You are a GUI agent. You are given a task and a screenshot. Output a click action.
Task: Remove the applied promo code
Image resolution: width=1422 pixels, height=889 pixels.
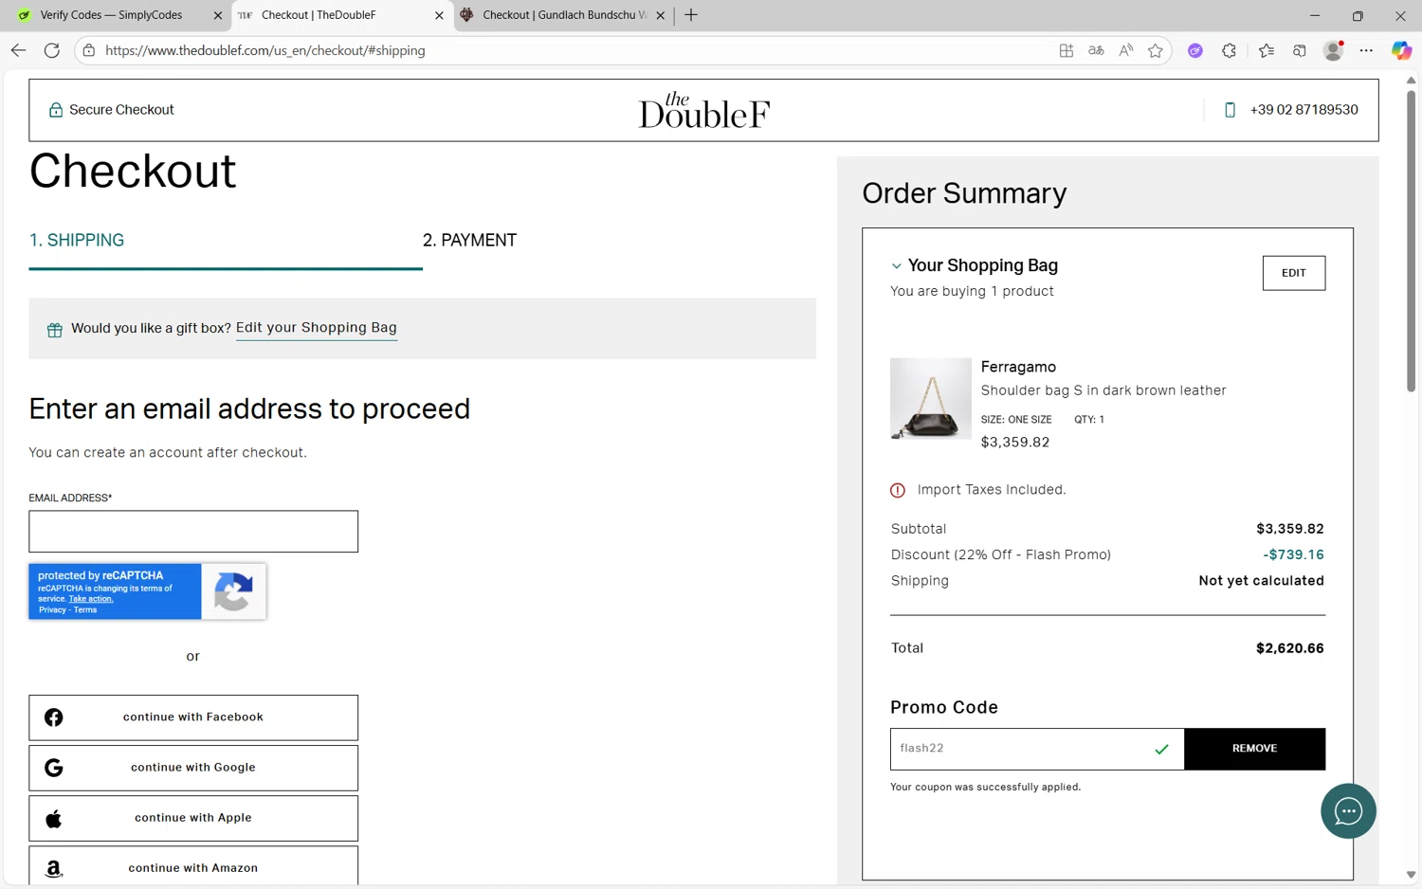(1254, 749)
